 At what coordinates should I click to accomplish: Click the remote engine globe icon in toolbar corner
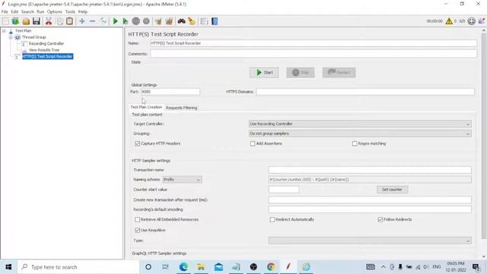(472, 21)
